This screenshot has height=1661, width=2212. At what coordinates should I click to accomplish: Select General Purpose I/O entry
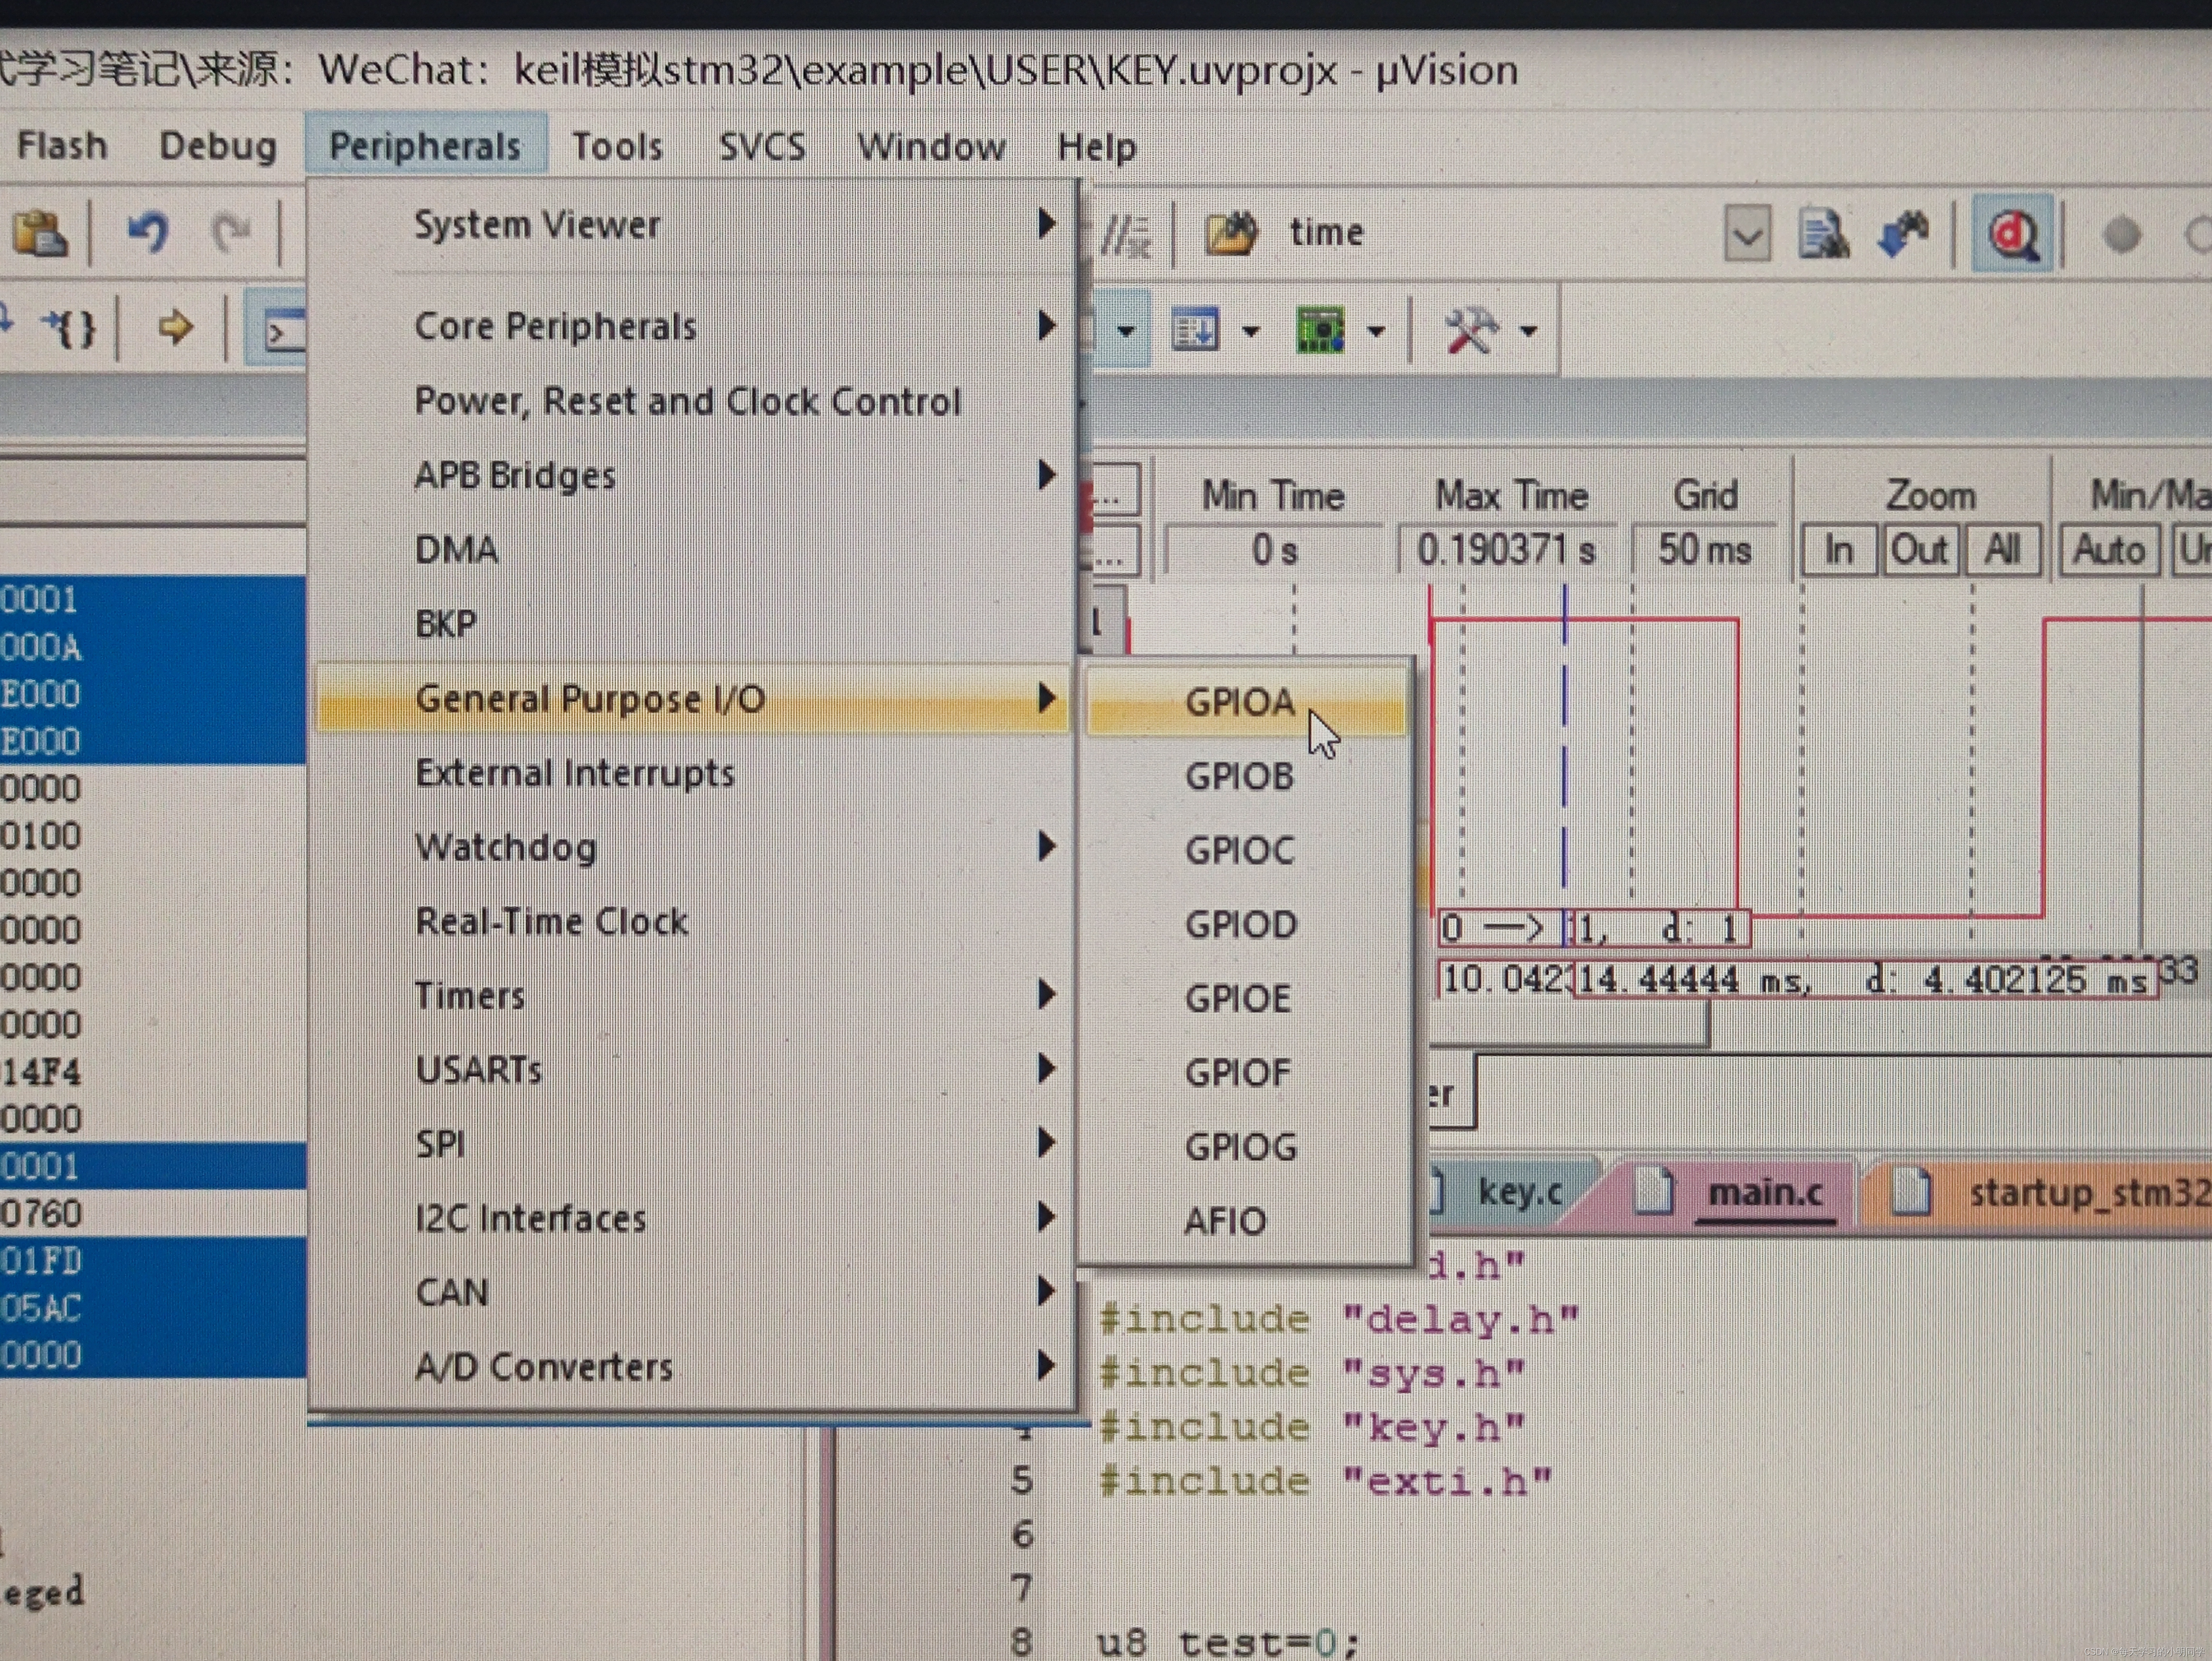point(692,698)
